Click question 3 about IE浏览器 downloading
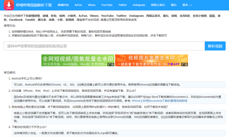This screenshot has height=140, width=229. pyautogui.click(x=90, y=107)
